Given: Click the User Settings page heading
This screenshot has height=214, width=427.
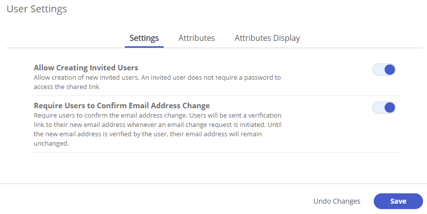Looking at the screenshot, I should coord(37,9).
